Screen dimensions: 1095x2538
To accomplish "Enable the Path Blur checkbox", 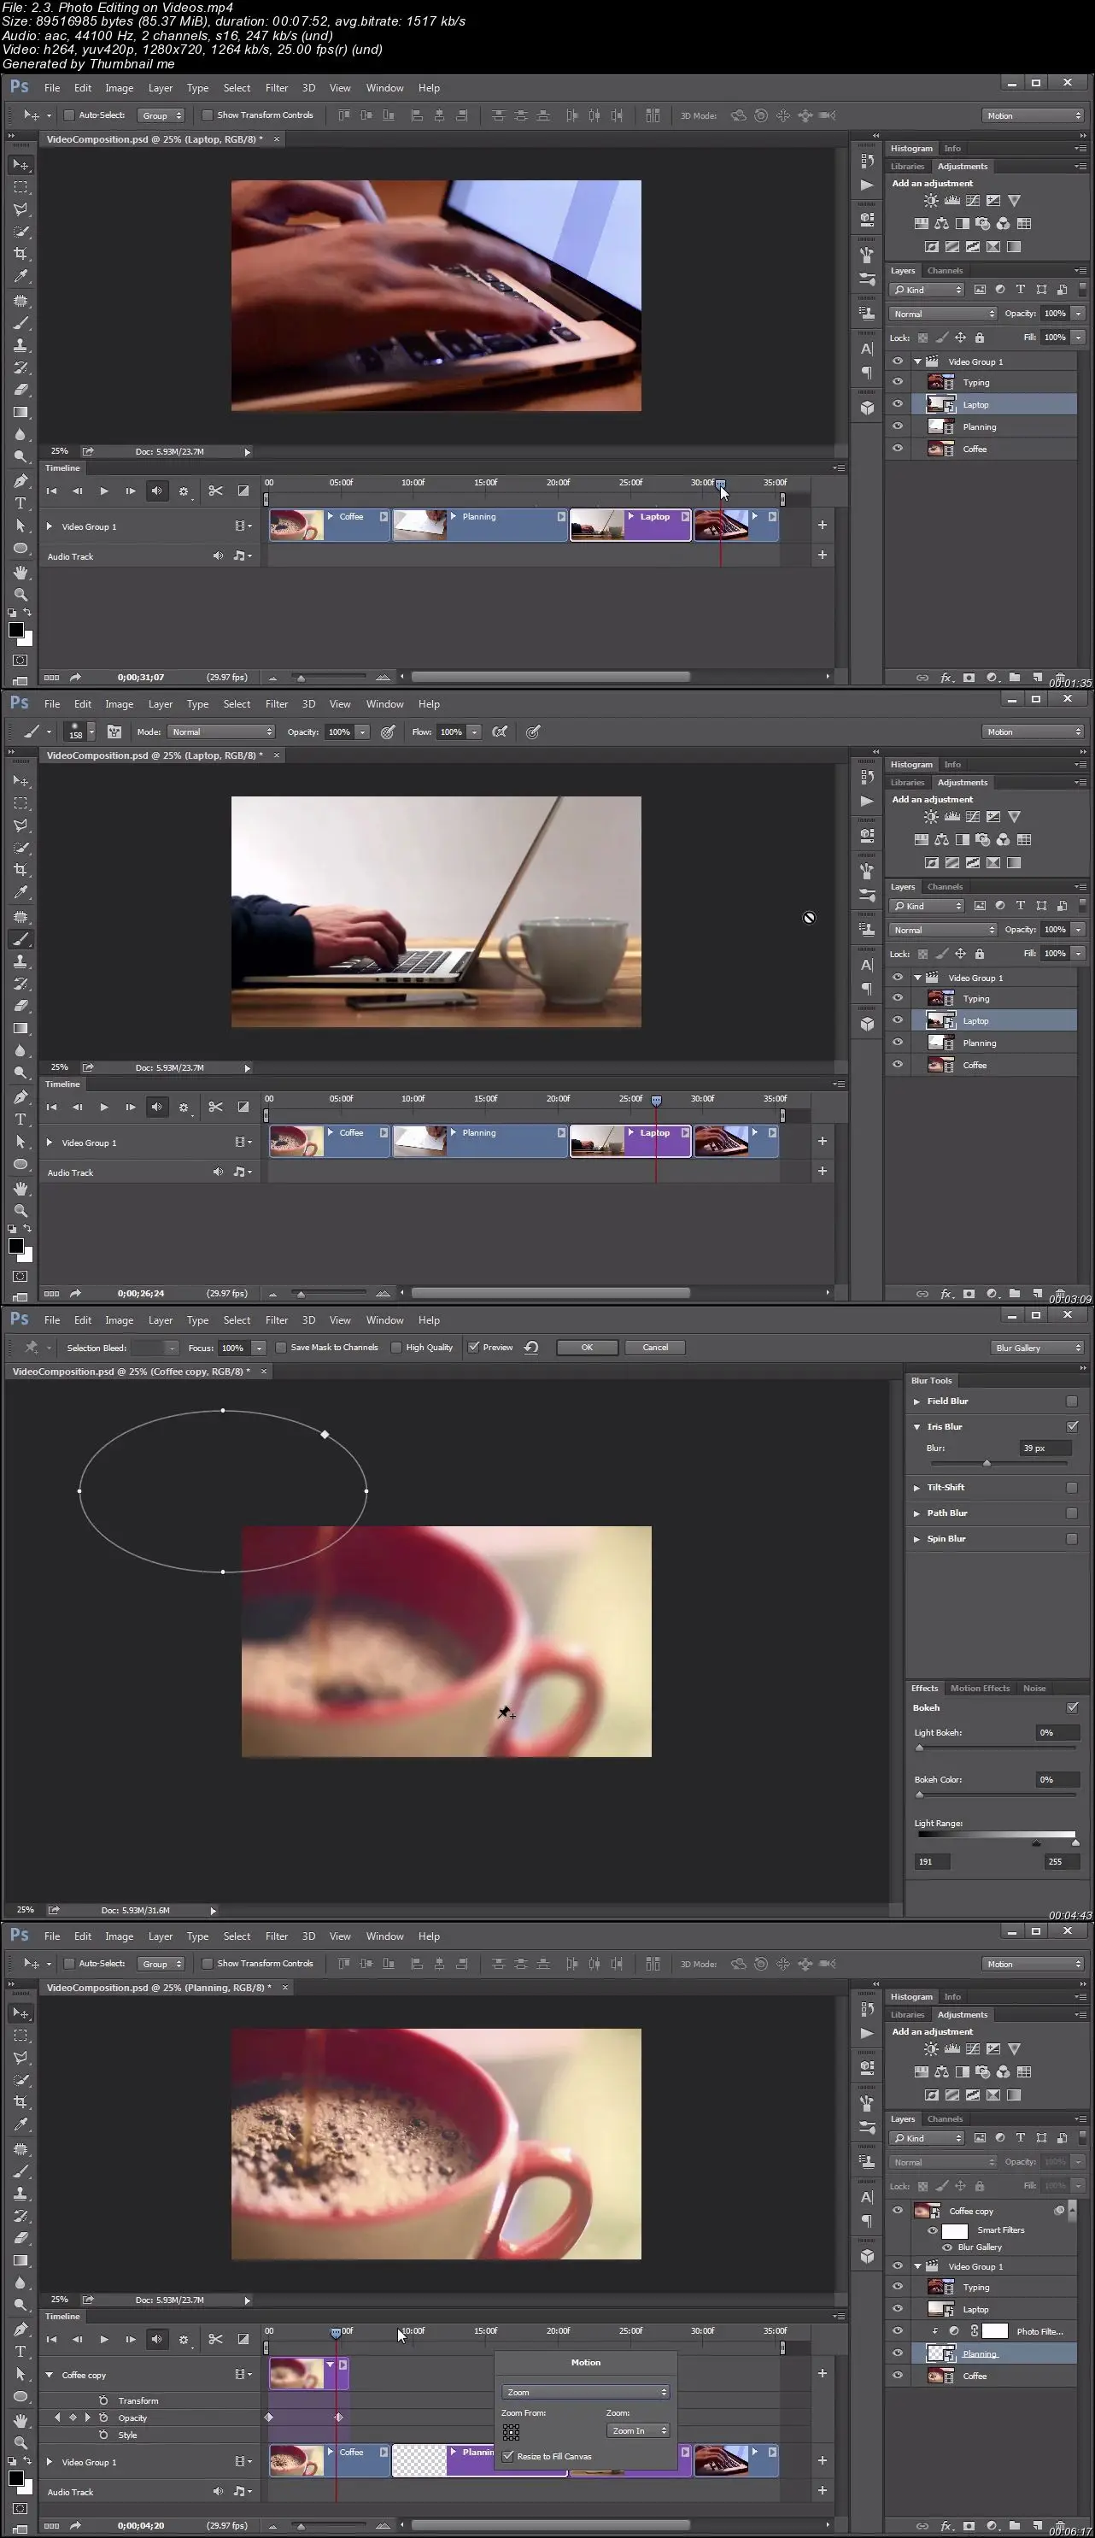I will coord(1071,1513).
